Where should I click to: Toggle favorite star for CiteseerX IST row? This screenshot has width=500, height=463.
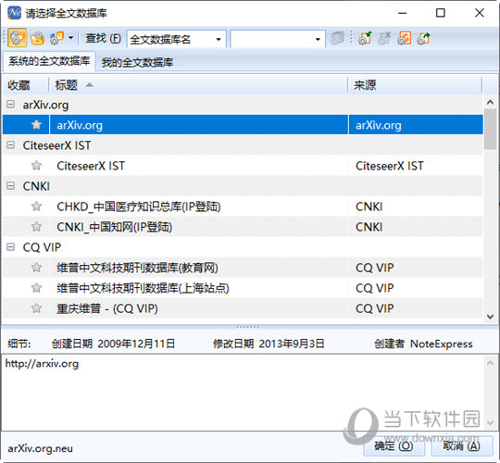pos(36,166)
